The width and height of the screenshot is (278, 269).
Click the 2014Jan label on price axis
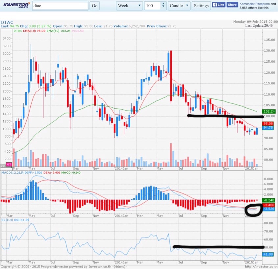point(121,168)
